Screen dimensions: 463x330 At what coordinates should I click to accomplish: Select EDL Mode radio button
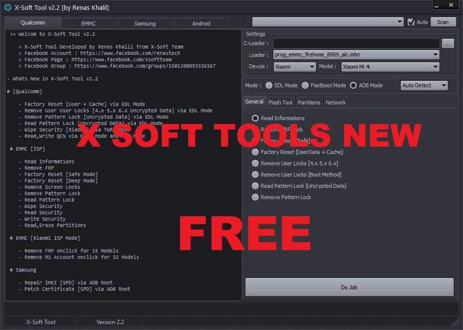[268, 85]
